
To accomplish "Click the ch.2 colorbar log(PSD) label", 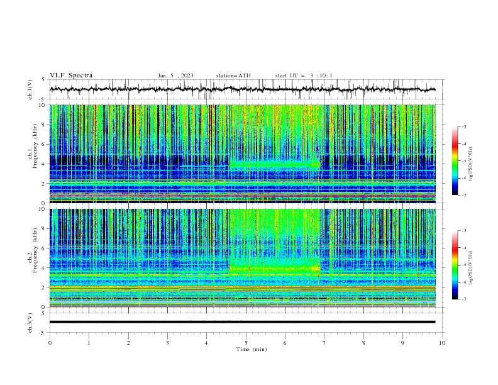I will pos(471,268).
